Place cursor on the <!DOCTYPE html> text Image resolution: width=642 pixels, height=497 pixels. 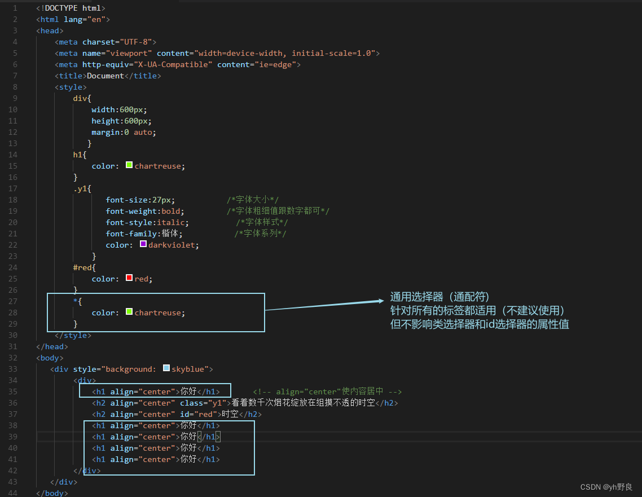pyautogui.click(x=71, y=8)
